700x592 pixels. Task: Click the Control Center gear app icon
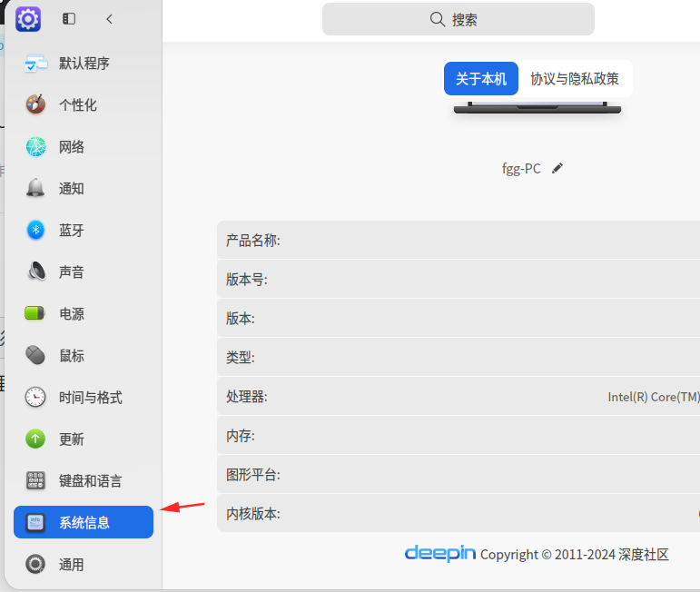point(28,19)
